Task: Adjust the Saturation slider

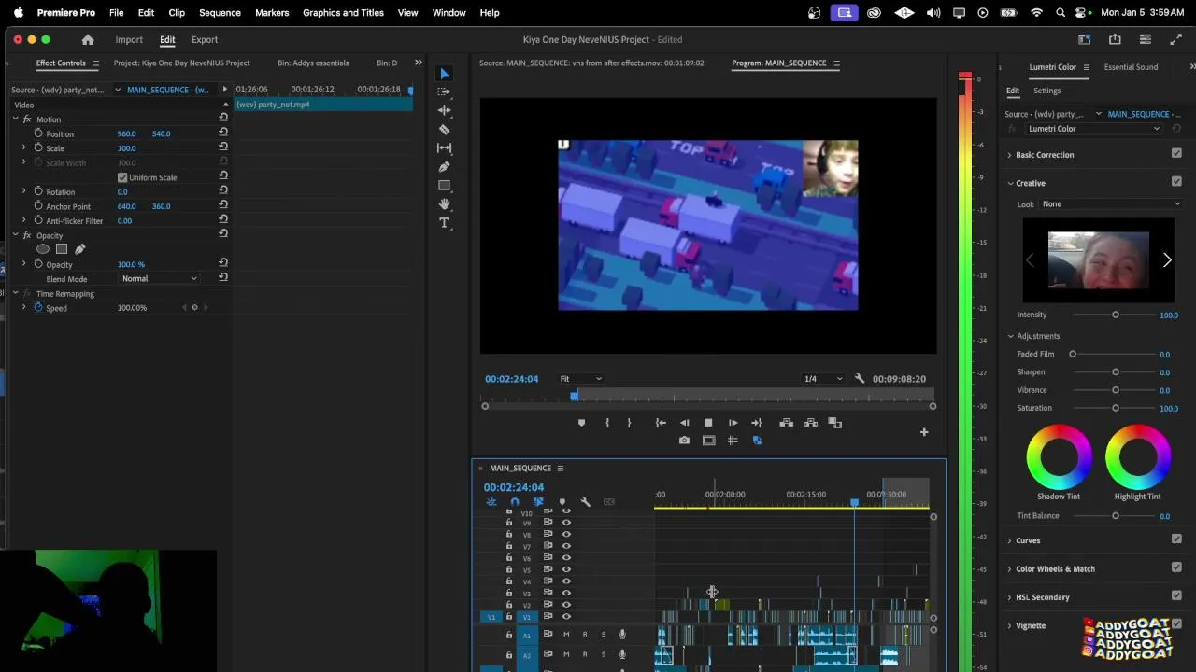Action: tap(1115, 408)
